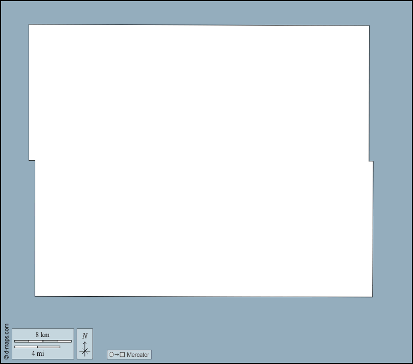413x364 pixels.
Task: Click the north arrow compass icon
Action: (x=85, y=344)
